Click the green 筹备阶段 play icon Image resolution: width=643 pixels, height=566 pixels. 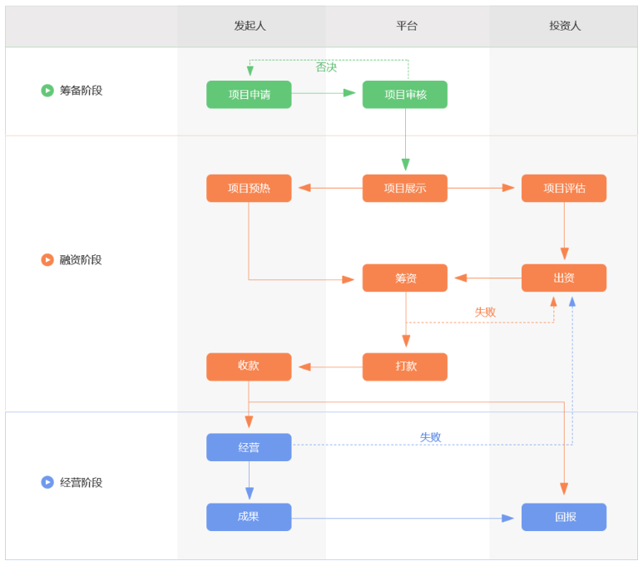click(47, 91)
